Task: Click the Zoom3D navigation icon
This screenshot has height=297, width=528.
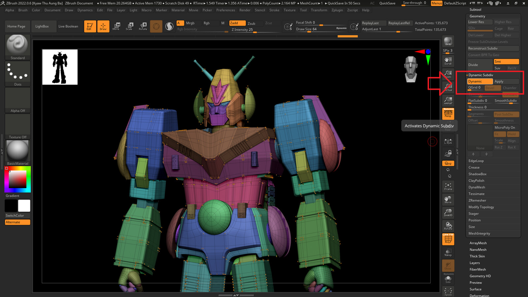Action: (448, 213)
